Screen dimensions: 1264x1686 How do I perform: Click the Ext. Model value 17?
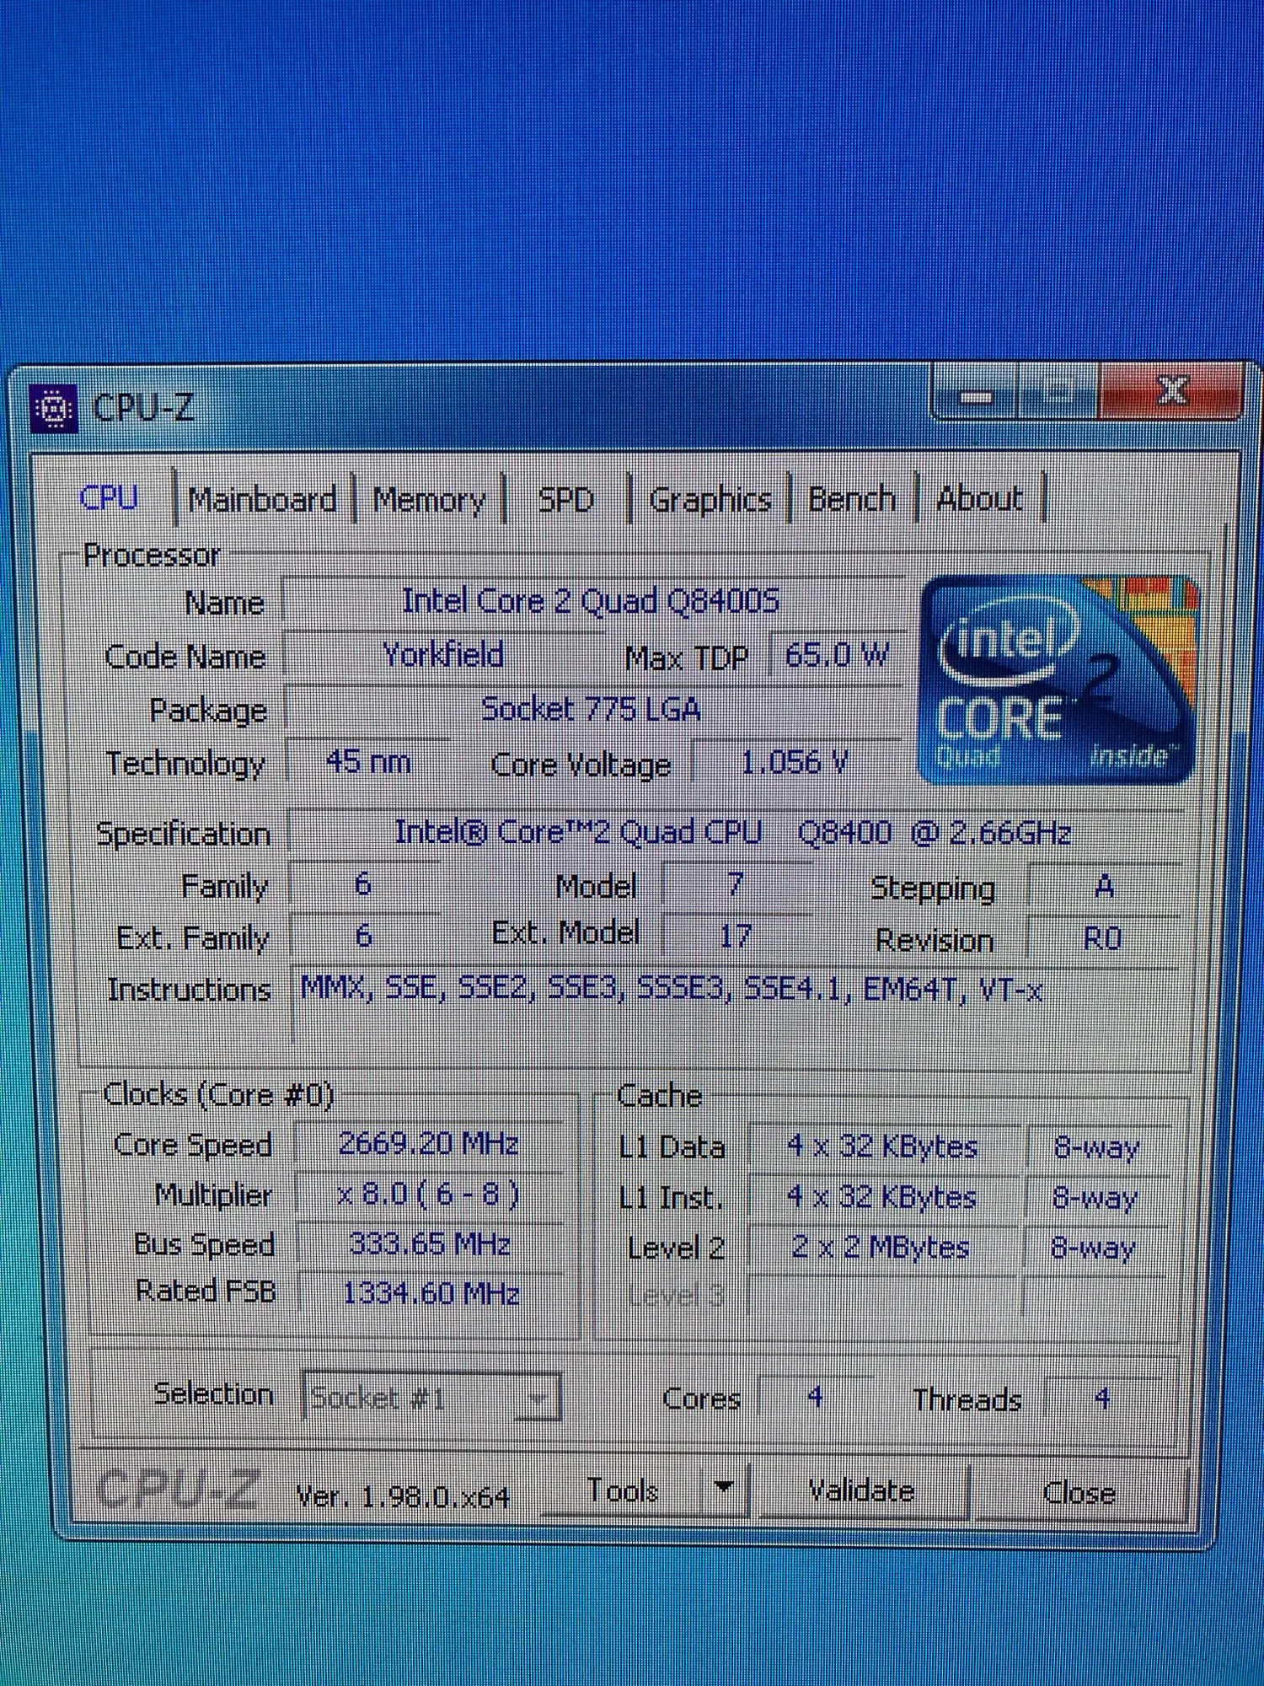736,937
